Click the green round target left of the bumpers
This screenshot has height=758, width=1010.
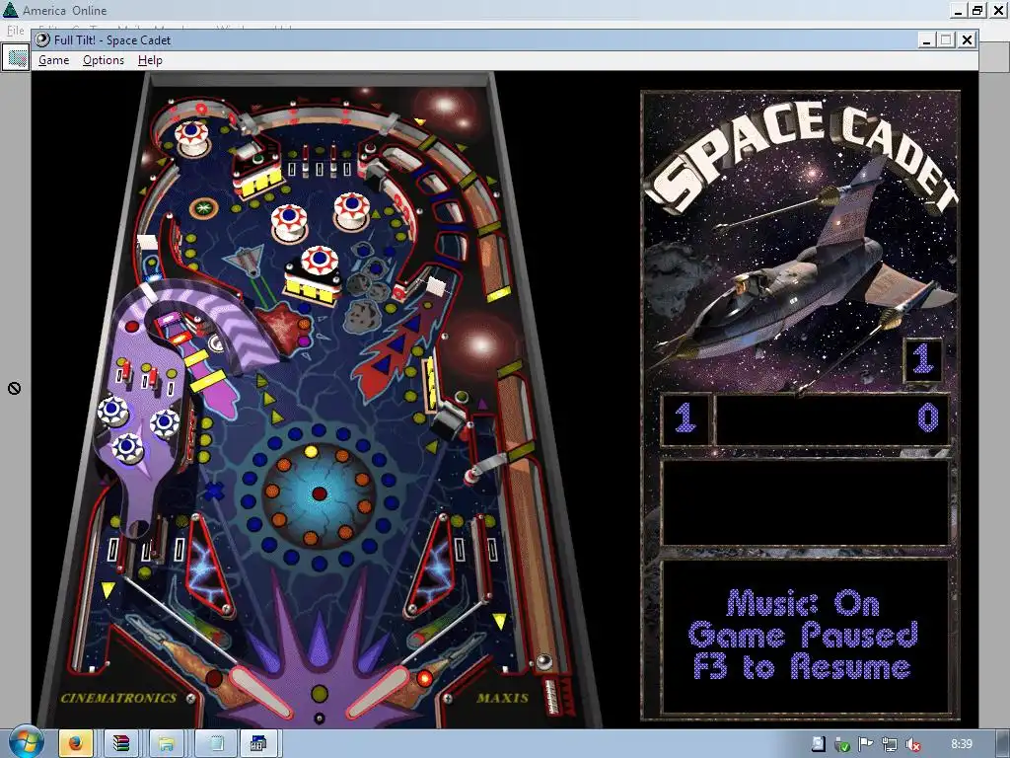[203, 208]
